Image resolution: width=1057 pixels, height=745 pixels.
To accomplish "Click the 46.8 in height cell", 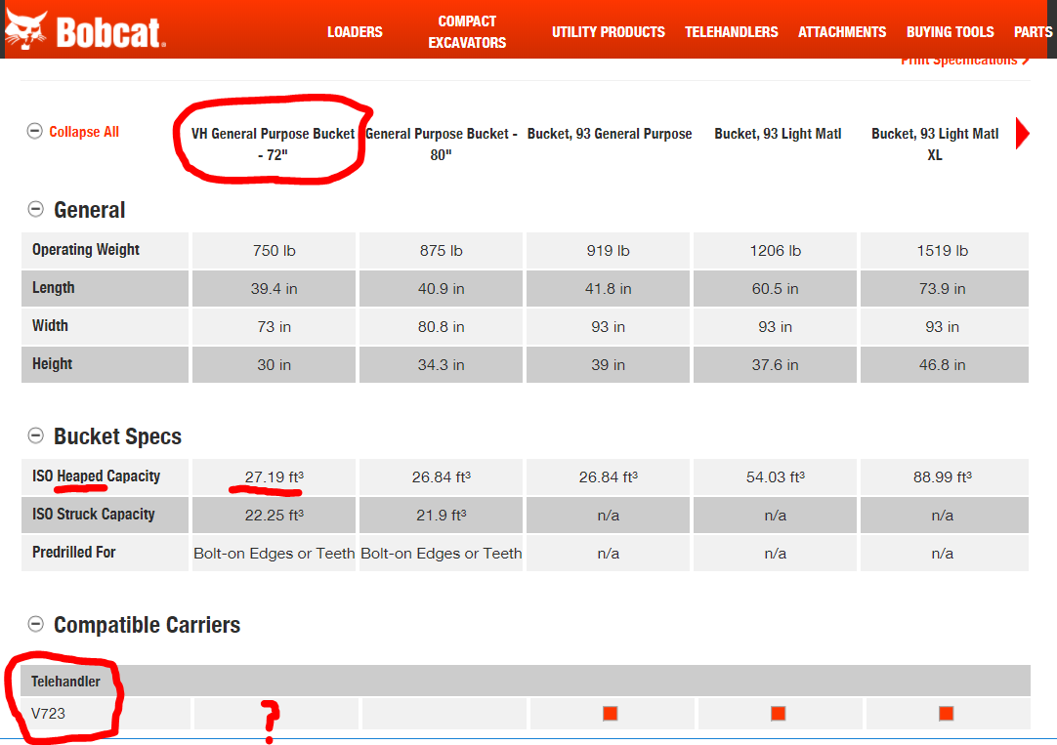I will click(x=945, y=364).
